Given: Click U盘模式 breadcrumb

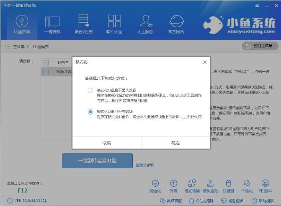Looking at the screenshot, I should click(x=41, y=47).
